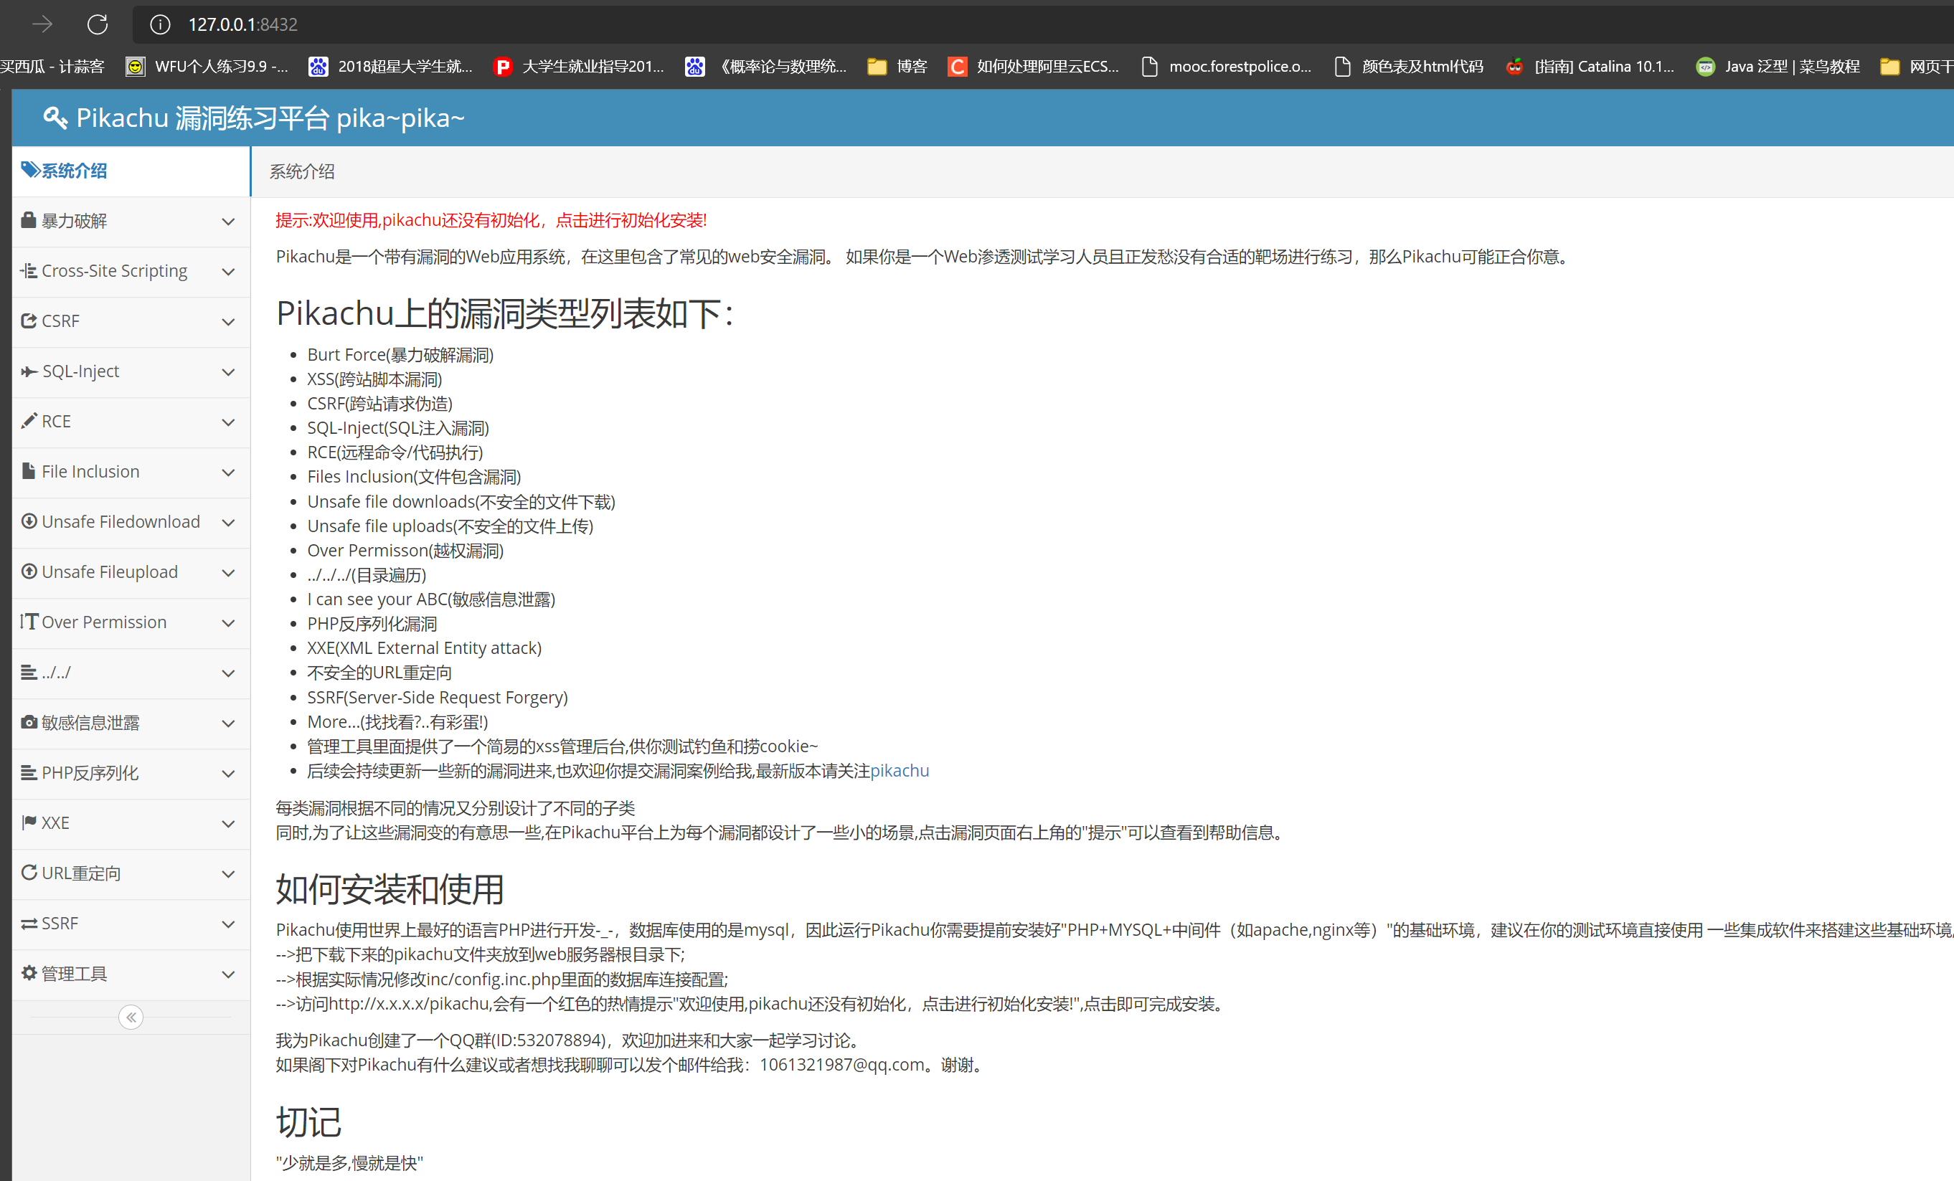This screenshot has width=1954, height=1181.
Task: Expand the CSRF section chevron
Action: (x=228, y=322)
